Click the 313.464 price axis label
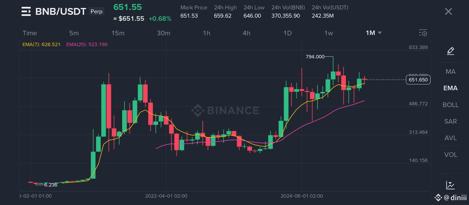469x205 pixels. [x=418, y=132]
